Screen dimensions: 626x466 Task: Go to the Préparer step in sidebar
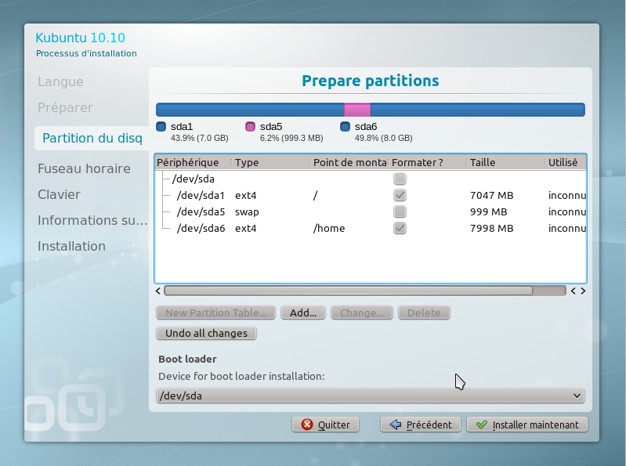coord(66,108)
